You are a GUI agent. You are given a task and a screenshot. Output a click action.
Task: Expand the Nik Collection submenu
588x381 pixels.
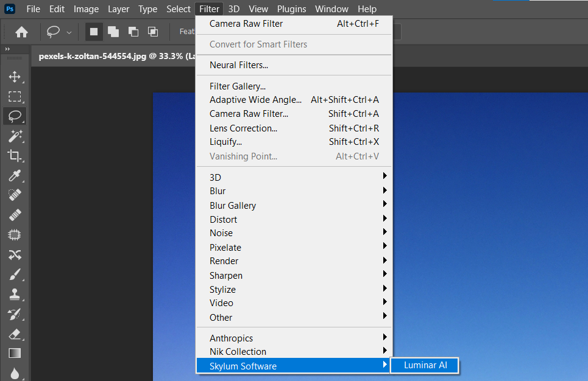tap(294, 351)
